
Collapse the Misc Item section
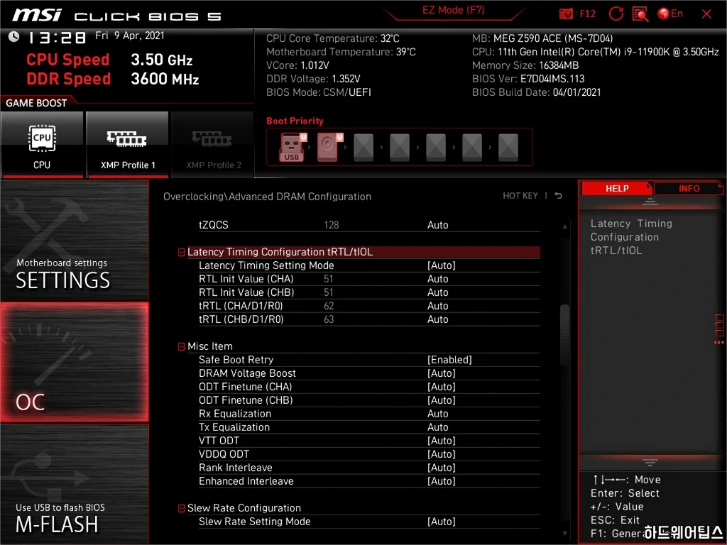181,346
